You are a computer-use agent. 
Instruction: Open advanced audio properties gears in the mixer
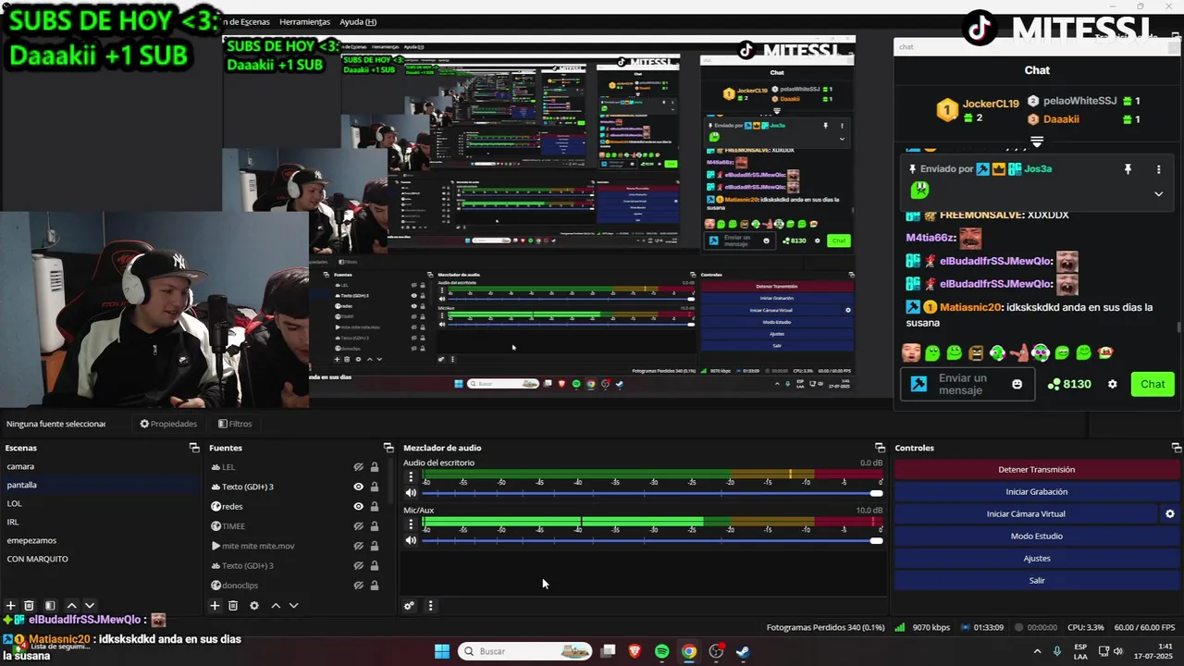tap(409, 606)
